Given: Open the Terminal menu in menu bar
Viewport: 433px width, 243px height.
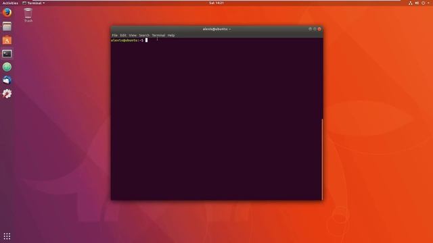Looking at the screenshot, I should tap(158, 35).
